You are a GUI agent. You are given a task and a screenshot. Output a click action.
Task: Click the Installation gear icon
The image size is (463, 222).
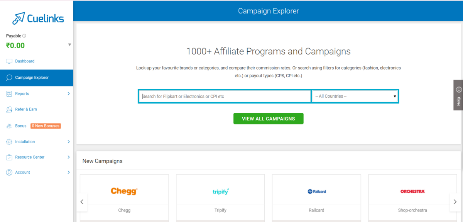9,142
